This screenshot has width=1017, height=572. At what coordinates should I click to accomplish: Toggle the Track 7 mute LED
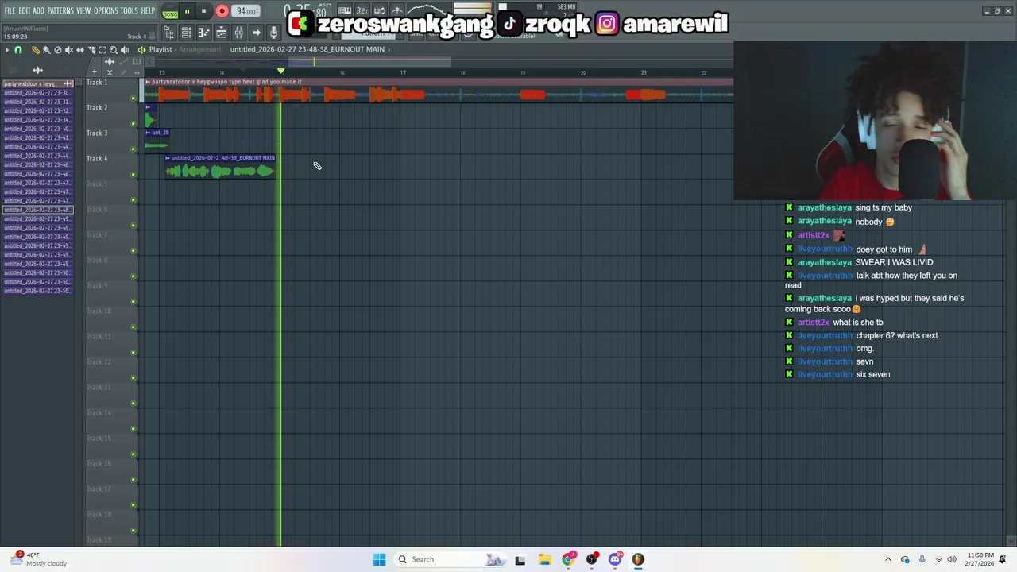tap(133, 251)
